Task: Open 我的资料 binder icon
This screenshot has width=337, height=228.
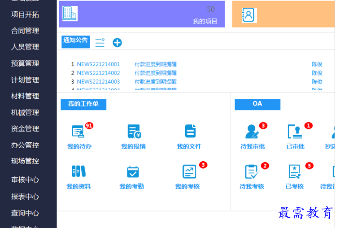Action: [79, 171]
